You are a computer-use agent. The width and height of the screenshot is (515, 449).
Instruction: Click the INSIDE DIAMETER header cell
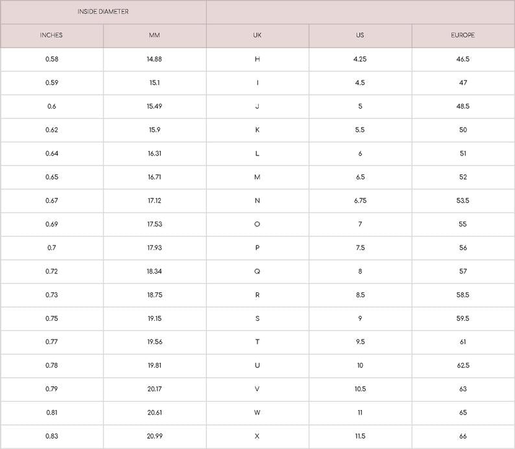[103, 12]
